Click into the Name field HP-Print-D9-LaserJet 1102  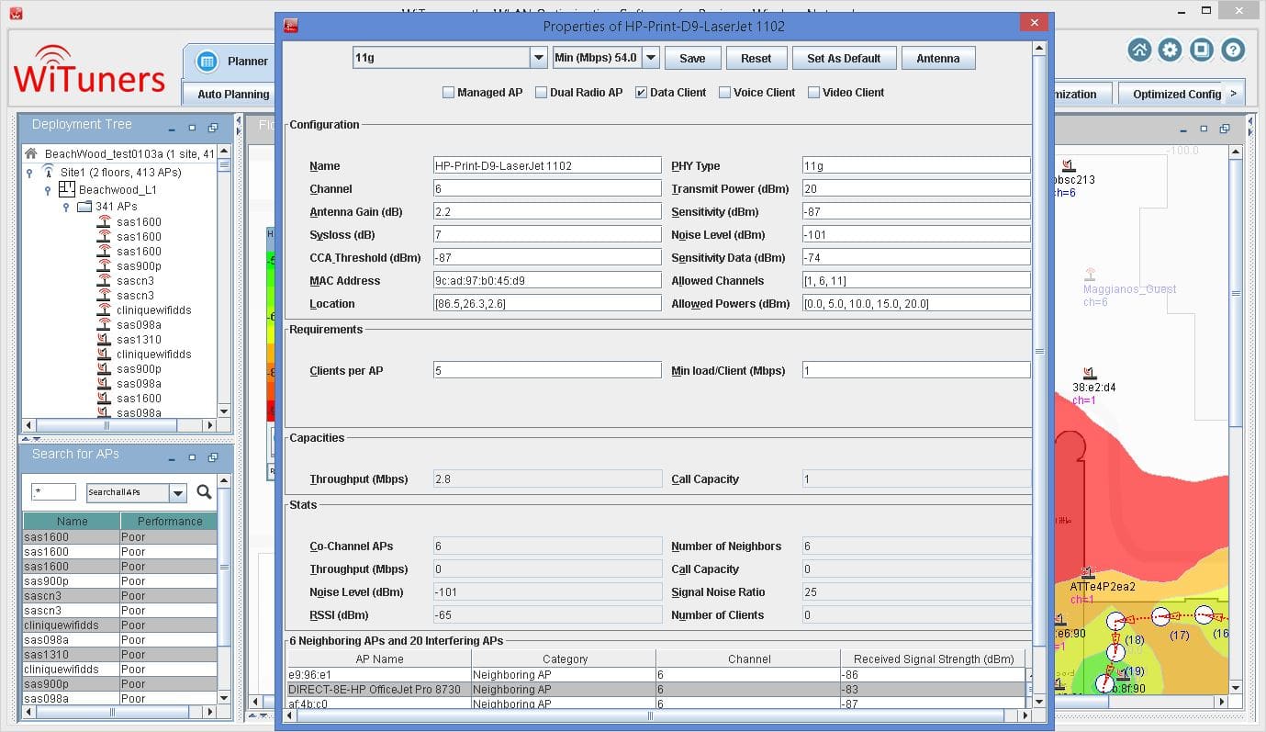(547, 165)
